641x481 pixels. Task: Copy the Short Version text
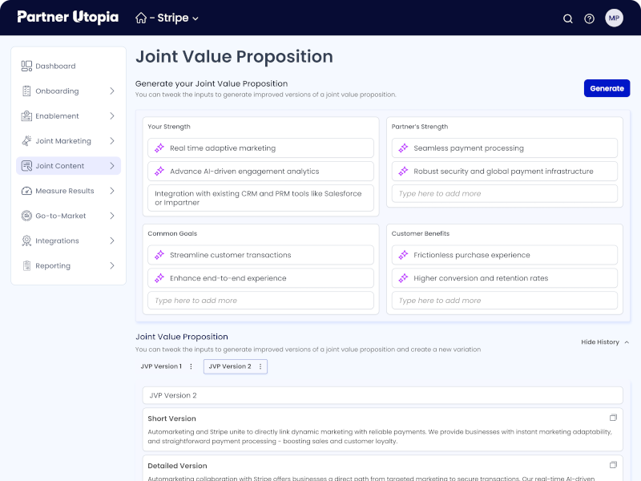coord(613,418)
